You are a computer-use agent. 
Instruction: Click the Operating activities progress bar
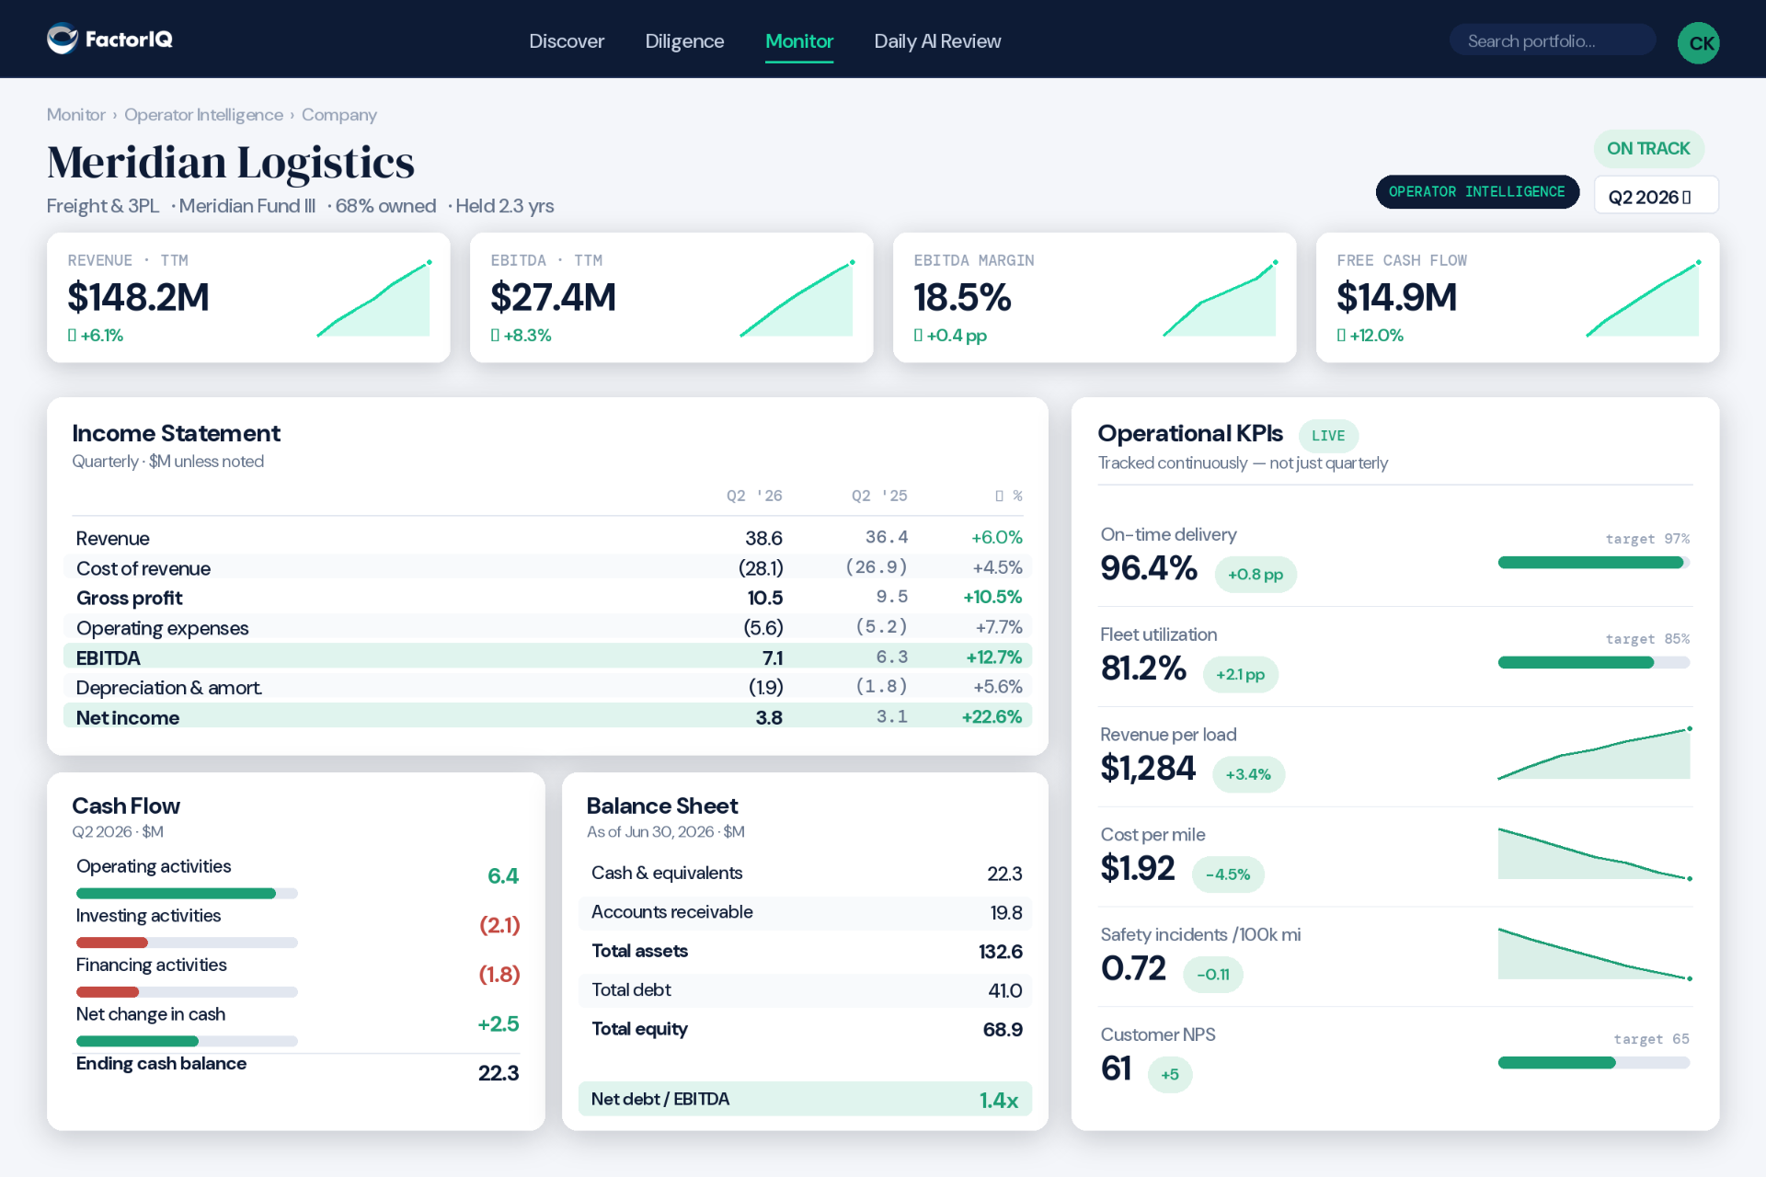coord(187,893)
